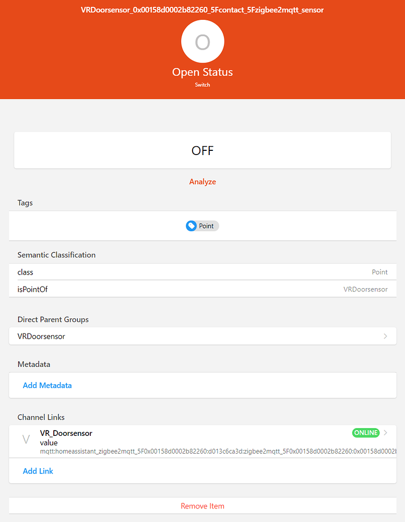Screen dimensions: 405x522
Task: Click the Remove Item button
Action: coord(202,505)
